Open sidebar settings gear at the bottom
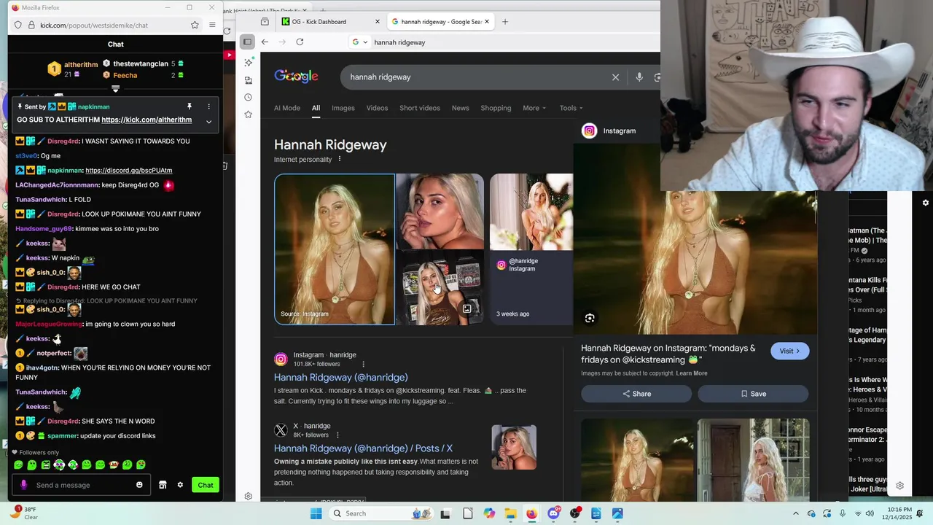The width and height of the screenshot is (933, 525). click(249, 496)
